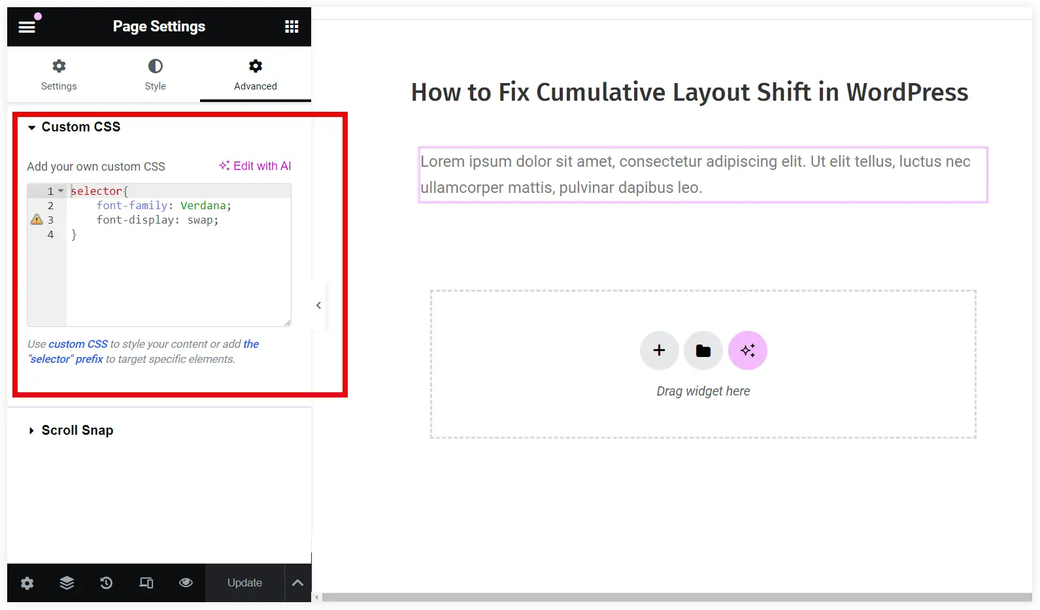Switch to the Style tab
The width and height of the screenshot is (1040, 610).
tap(156, 75)
